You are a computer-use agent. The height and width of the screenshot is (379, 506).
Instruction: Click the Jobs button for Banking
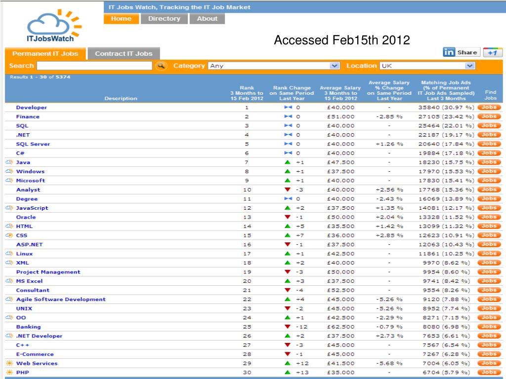(489, 327)
